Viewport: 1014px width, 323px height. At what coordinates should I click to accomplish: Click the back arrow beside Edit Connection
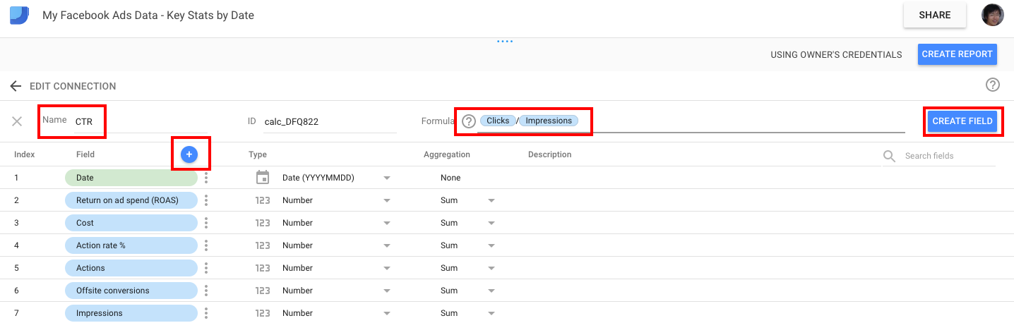(x=16, y=86)
